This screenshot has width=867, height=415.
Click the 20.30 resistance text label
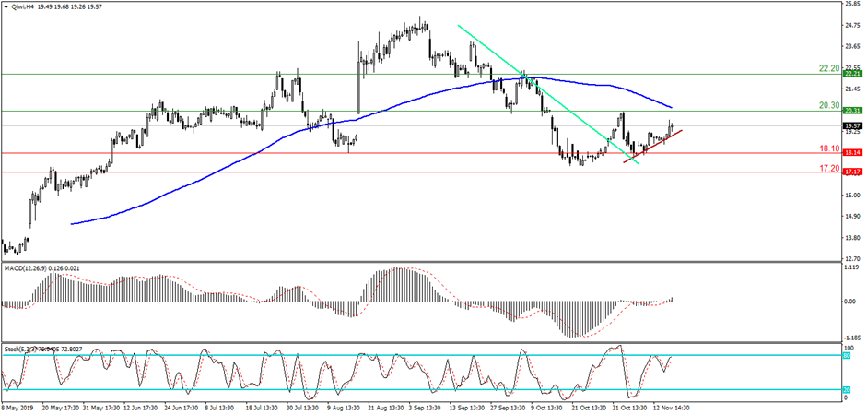click(827, 105)
